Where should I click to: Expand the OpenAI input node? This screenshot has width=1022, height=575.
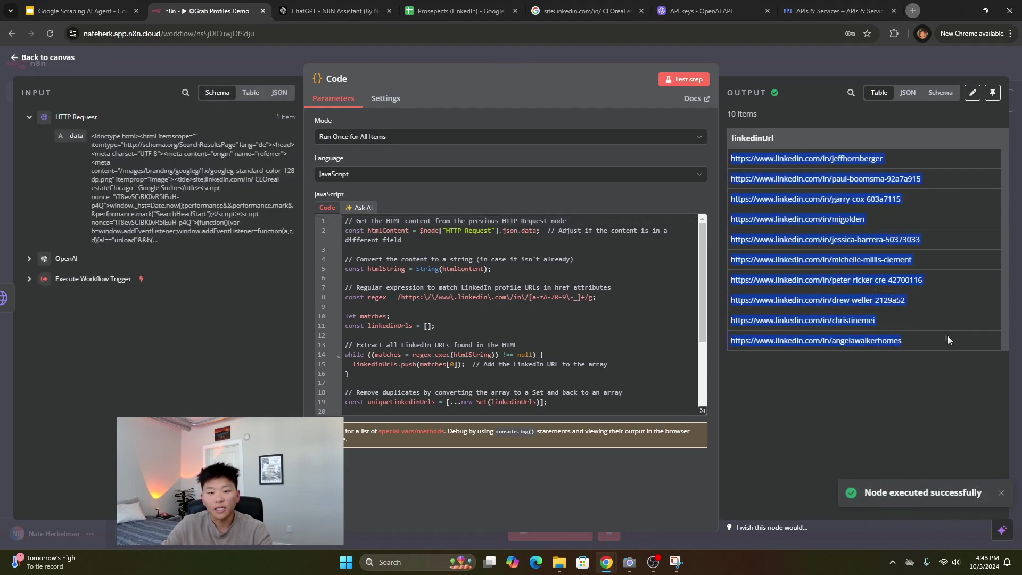pyautogui.click(x=29, y=259)
